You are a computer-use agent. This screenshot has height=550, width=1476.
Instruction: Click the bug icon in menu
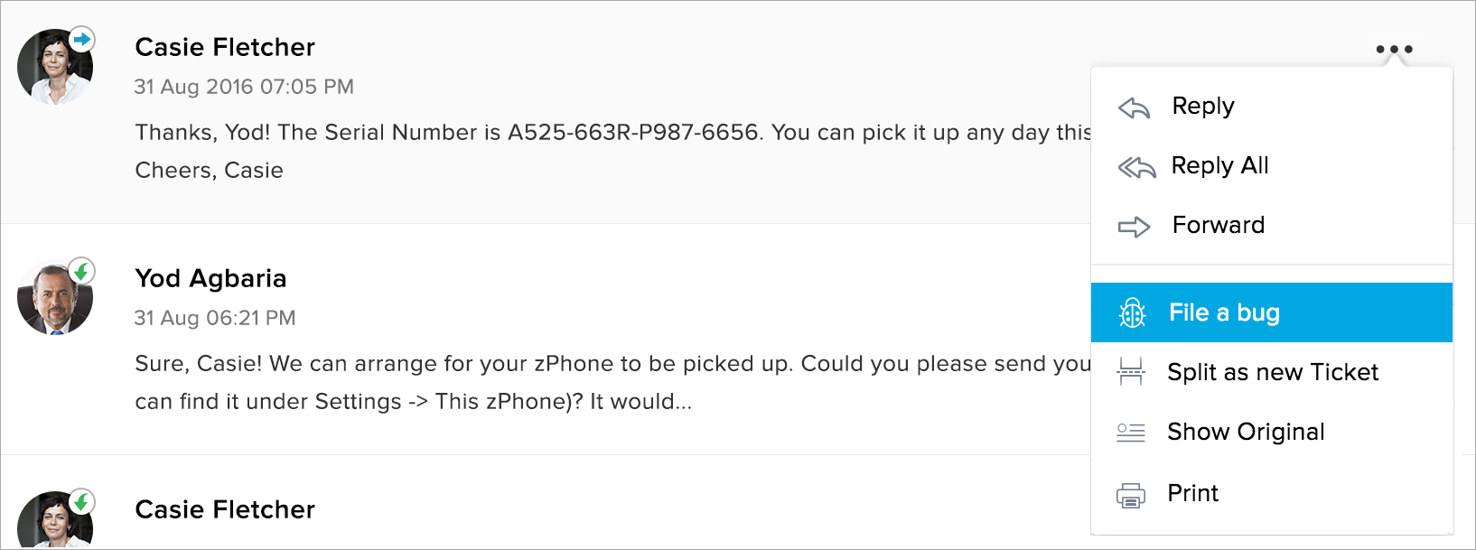pyautogui.click(x=1132, y=313)
